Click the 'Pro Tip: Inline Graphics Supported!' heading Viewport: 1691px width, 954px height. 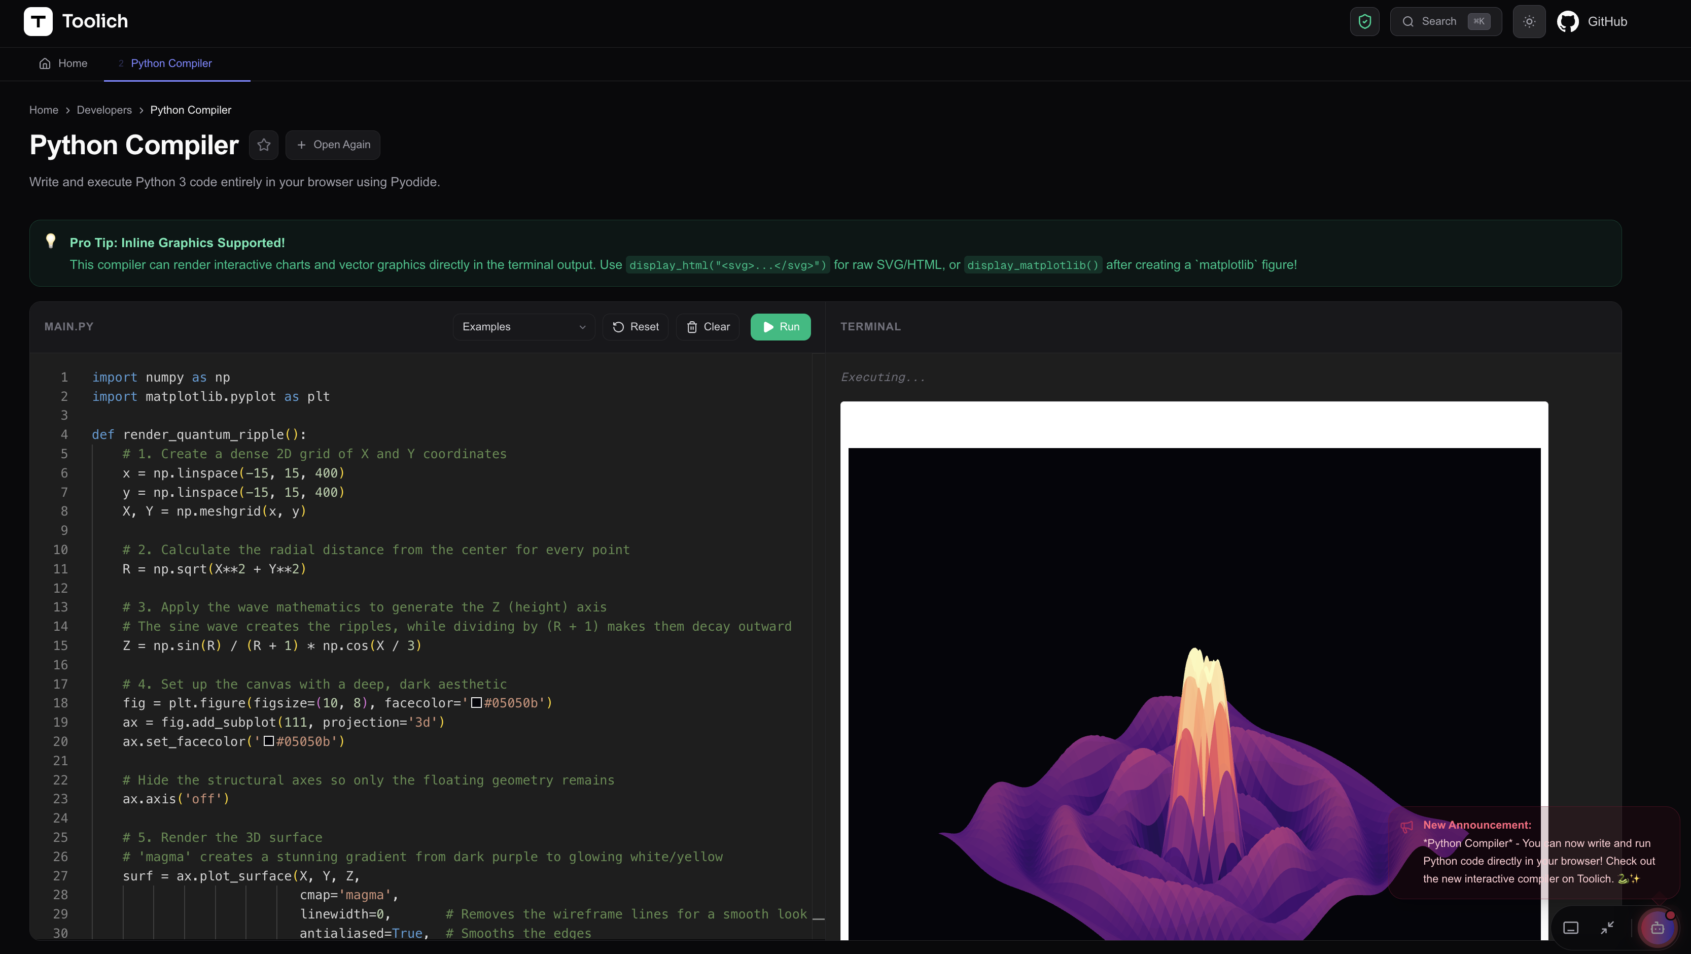point(177,243)
